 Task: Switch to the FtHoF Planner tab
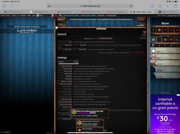point(64,12)
